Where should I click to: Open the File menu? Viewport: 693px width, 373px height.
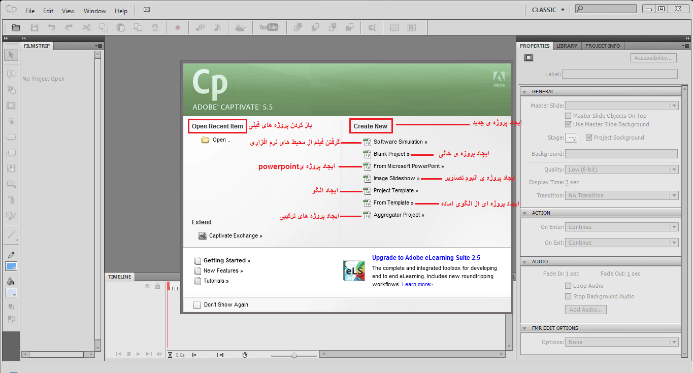click(x=30, y=11)
